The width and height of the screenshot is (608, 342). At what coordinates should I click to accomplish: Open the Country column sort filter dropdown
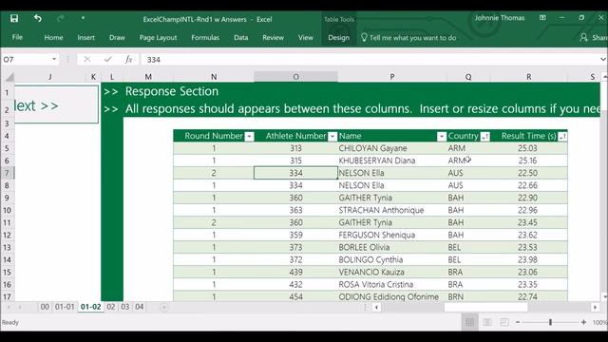tap(485, 137)
